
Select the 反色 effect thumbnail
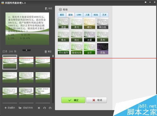(x=103, y=49)
